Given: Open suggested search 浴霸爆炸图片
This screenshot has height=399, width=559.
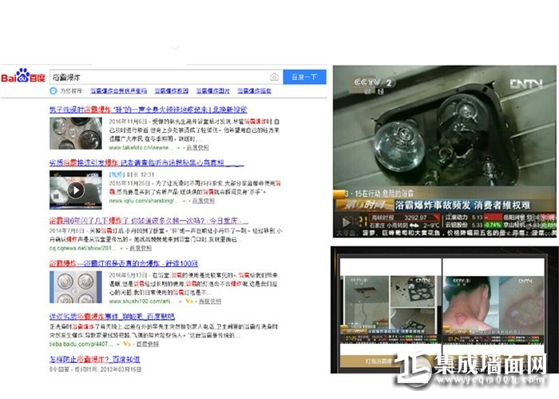Looking at the screenshot, I should click(x=213, y=91).
